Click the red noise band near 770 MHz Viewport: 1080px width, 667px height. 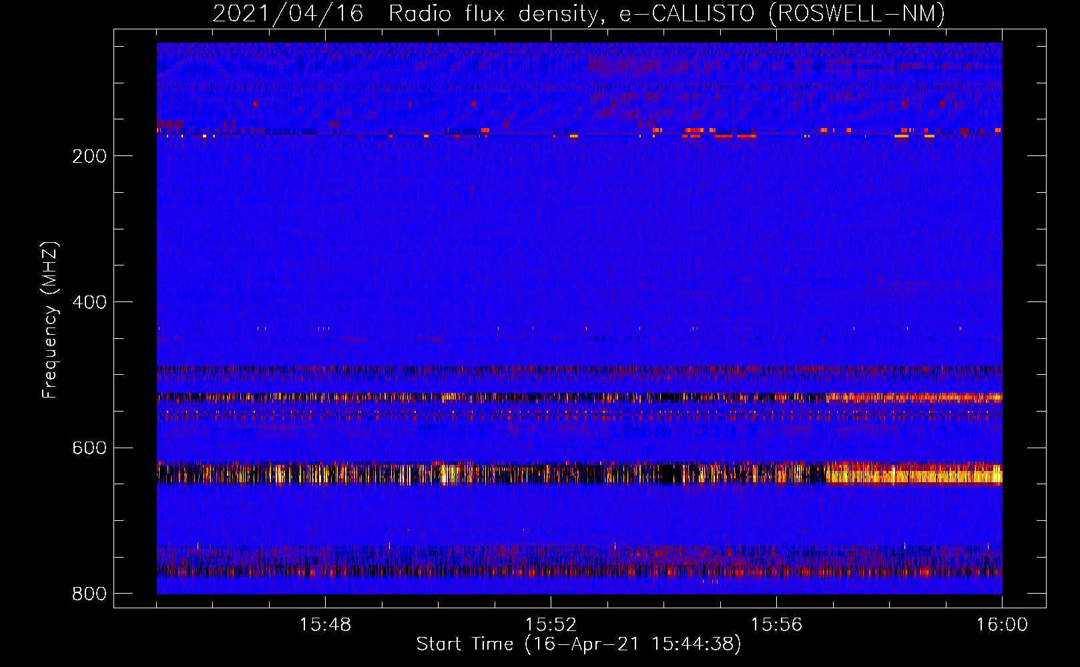[x=579, y=572]
